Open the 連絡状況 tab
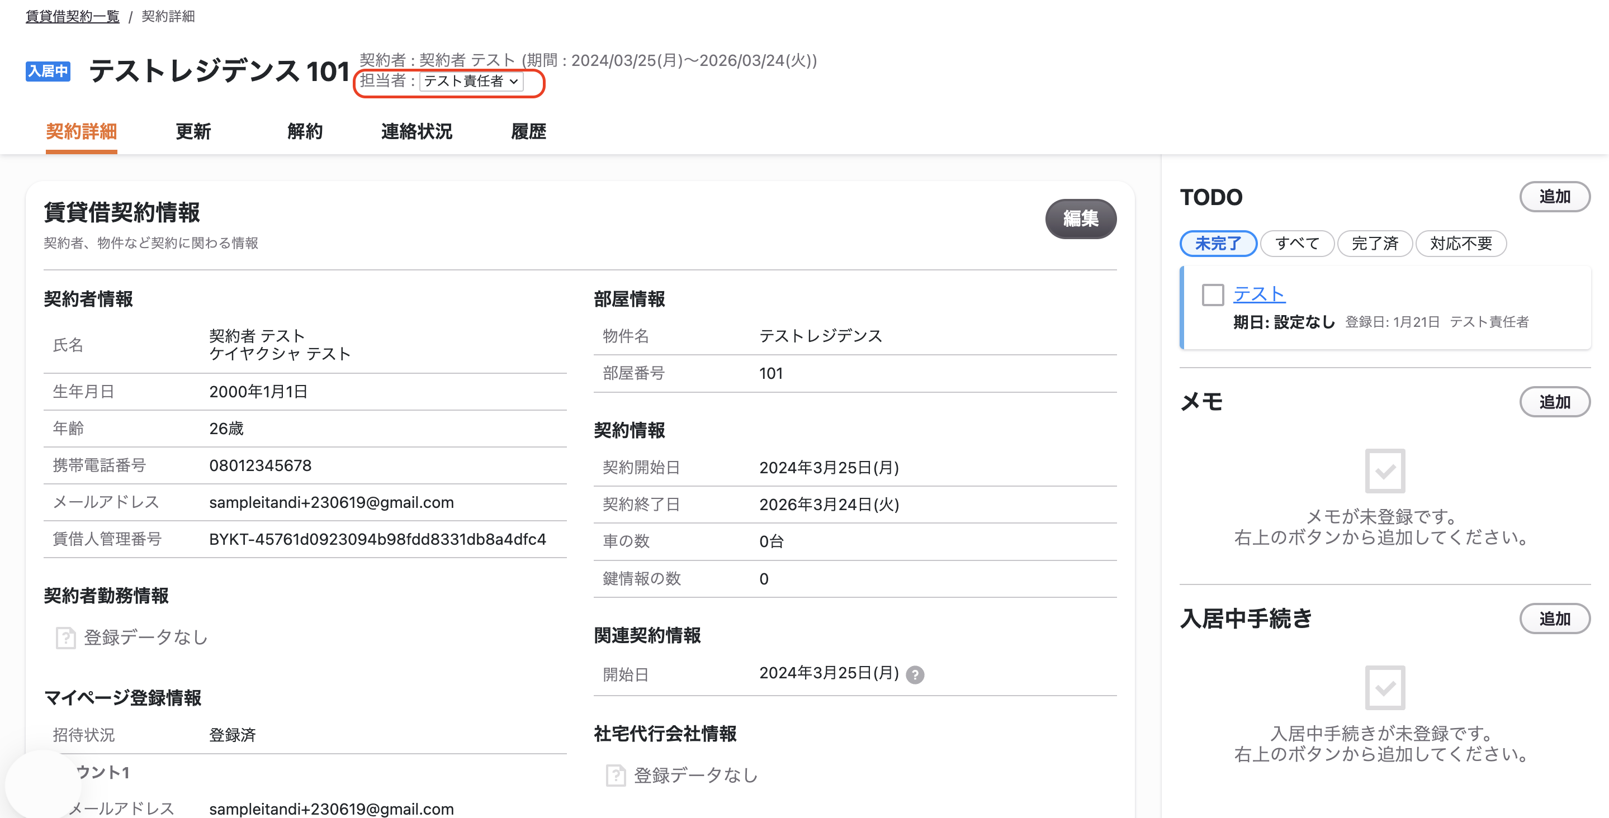This screenshot has width=1609, height=818. [417, 132]
